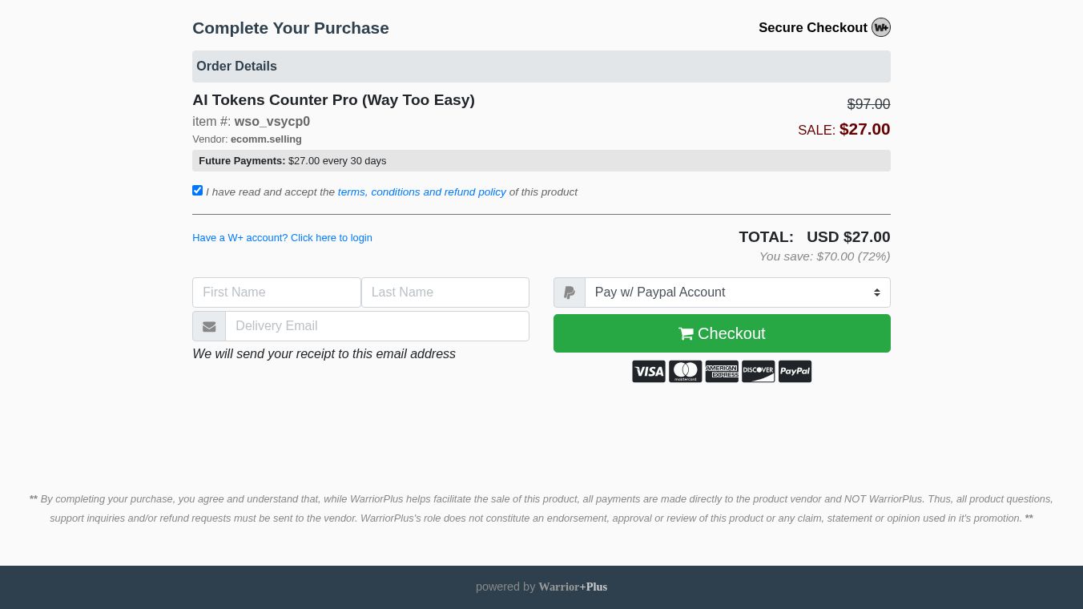This screenshot has height=609, width=1083.
Task: Click the PayPal logo in accepted payments row
Action: click(795, 371)
